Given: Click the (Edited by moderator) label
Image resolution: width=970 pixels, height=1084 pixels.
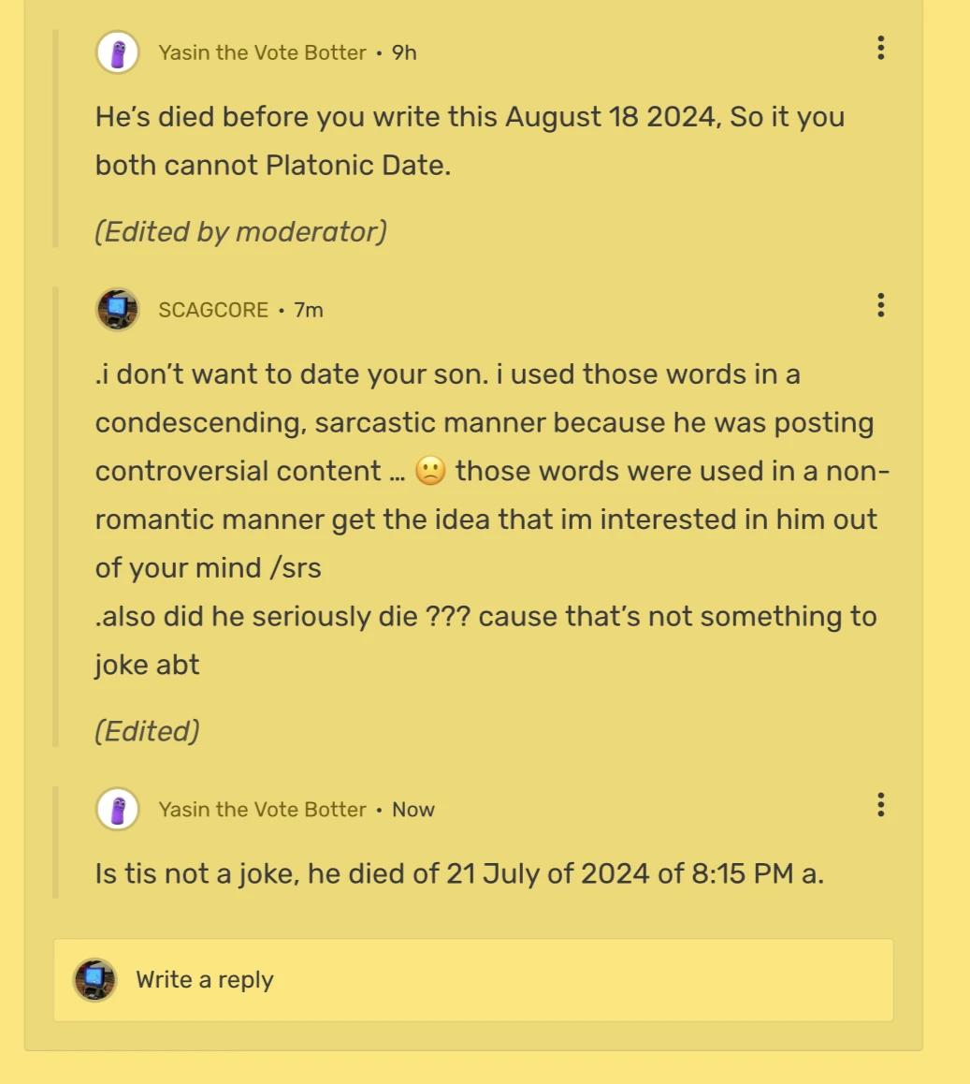Looking at the screenshot, I should tap(240, 231).
